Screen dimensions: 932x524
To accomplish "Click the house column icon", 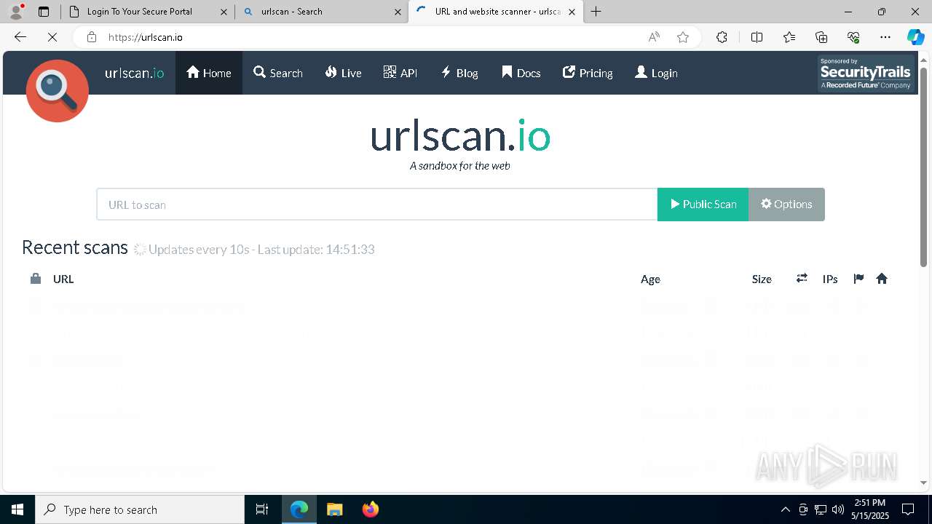I will click(x=882, y=279).
